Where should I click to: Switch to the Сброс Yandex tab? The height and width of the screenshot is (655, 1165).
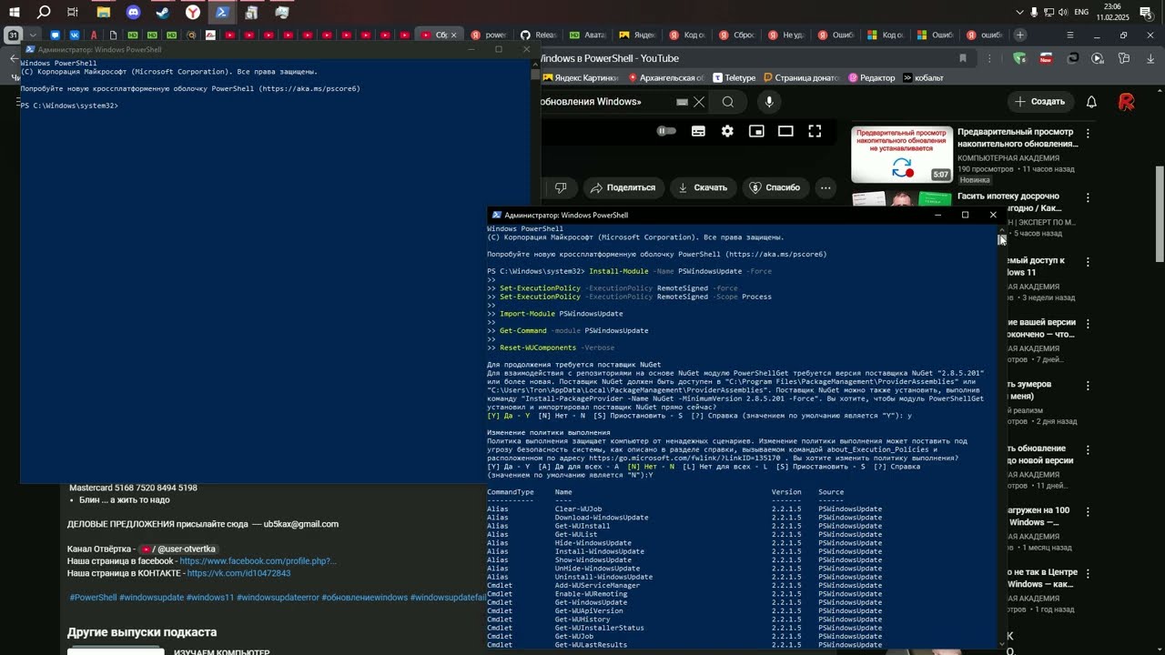pyautogui.click(x=735, y=35)
